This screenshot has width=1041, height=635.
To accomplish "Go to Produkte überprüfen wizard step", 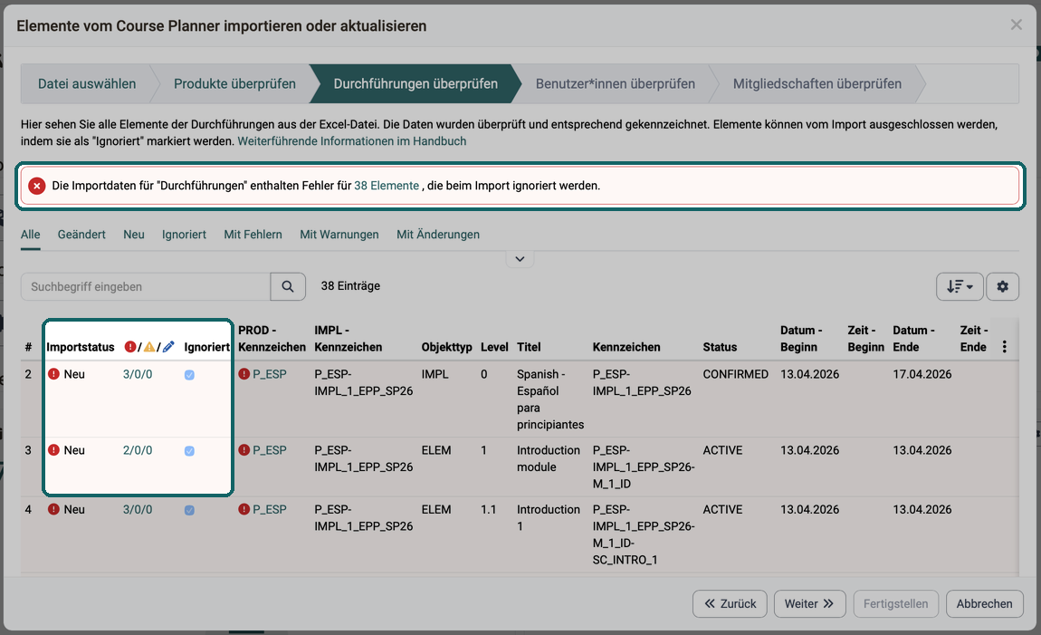I will tap(235, 83).
